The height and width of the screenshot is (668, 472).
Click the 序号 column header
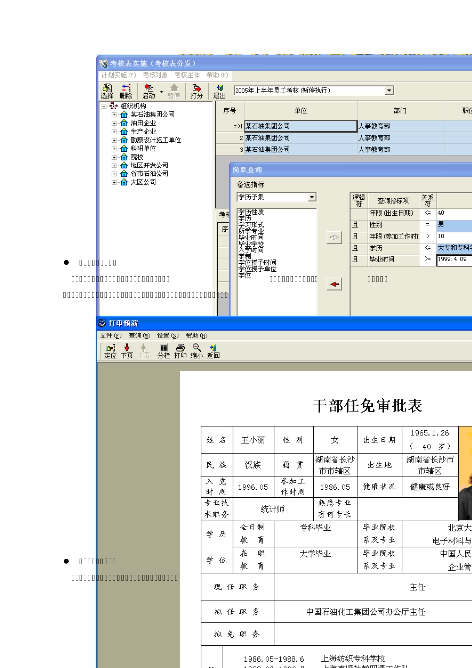pos(230,111)
